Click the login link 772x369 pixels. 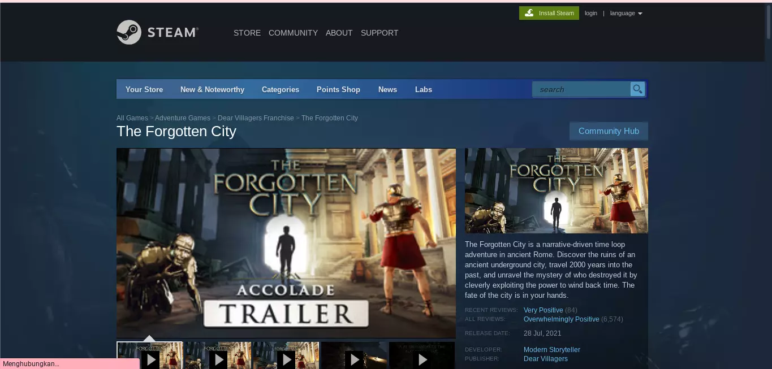[x=590, y=13]
